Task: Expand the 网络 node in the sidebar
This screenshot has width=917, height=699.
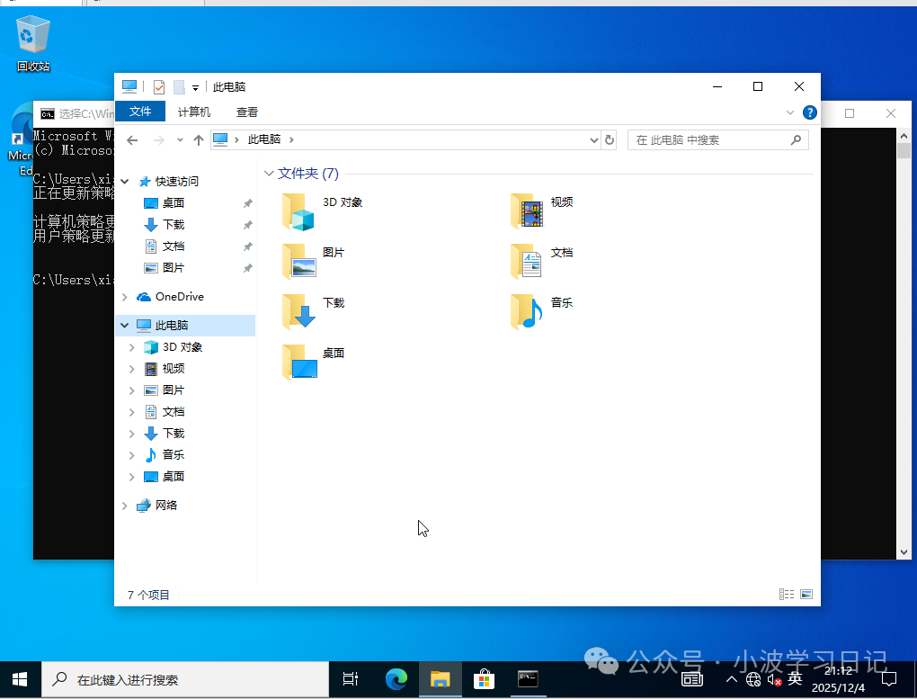Action: [x=124, y=505]
